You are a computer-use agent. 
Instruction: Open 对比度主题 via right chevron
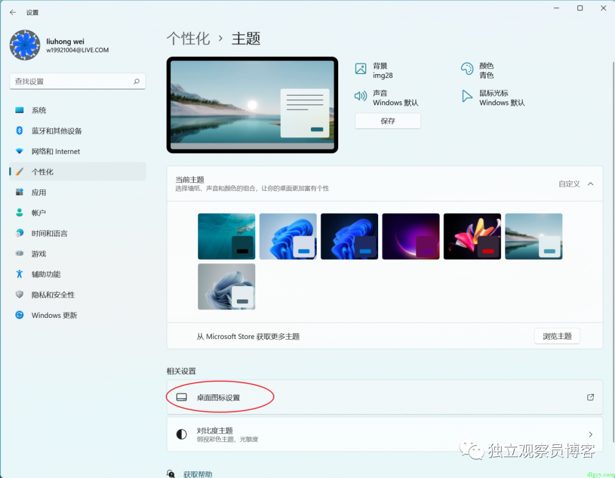coord(591,434)
